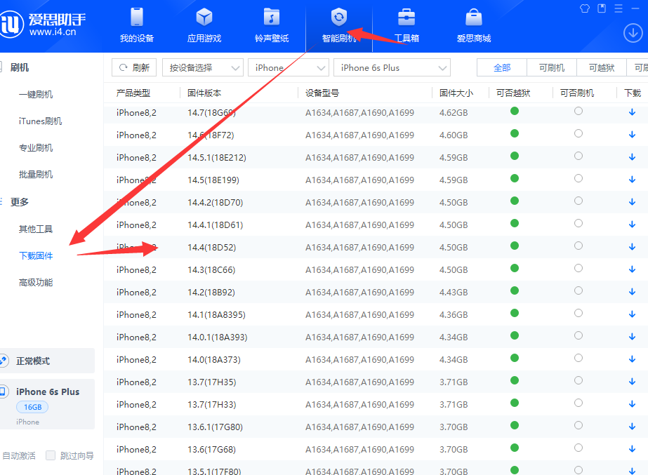Select 批量刷机 in the sidebar

point(36,174)
